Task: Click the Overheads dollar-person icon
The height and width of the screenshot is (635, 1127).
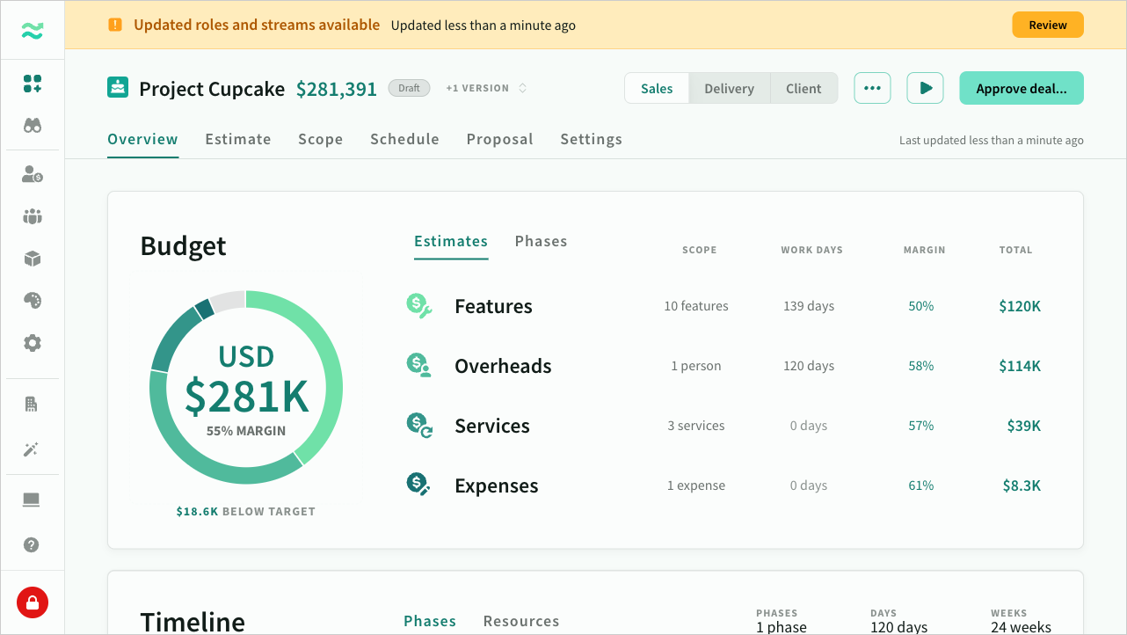Action: tap(418, 366)
